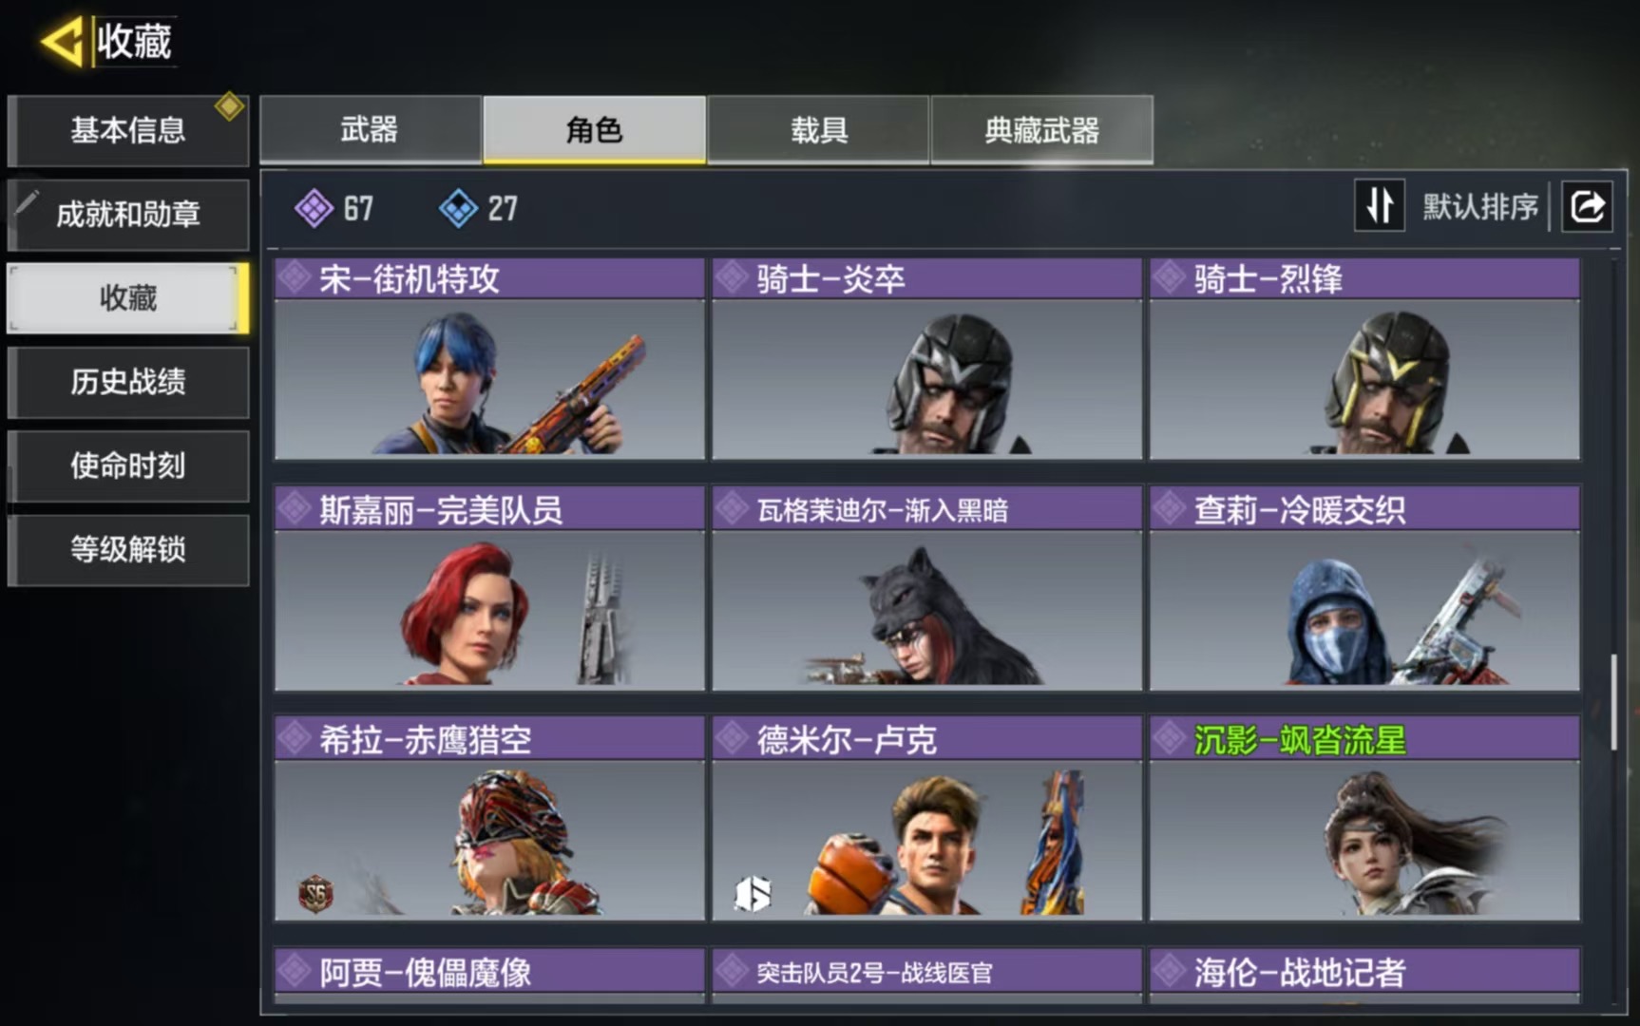Image resolution: width=1640 pixels, height=1026 pixels.
Task: Switch to the 载具 tab
Action: (x=818, y=129)
